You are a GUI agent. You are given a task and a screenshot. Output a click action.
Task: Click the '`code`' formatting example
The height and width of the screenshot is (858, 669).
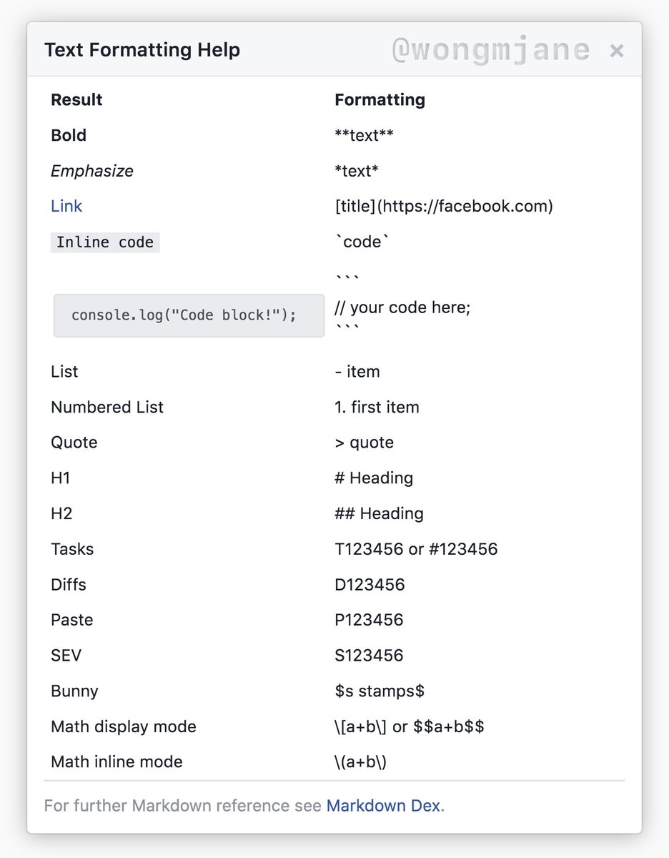[362, 242]
